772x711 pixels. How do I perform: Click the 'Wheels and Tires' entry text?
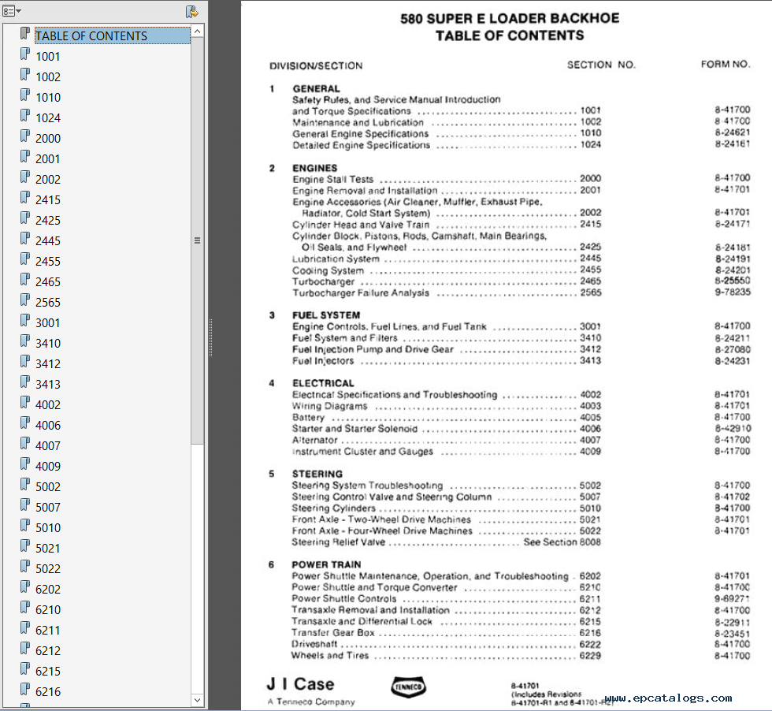point(330,655)
